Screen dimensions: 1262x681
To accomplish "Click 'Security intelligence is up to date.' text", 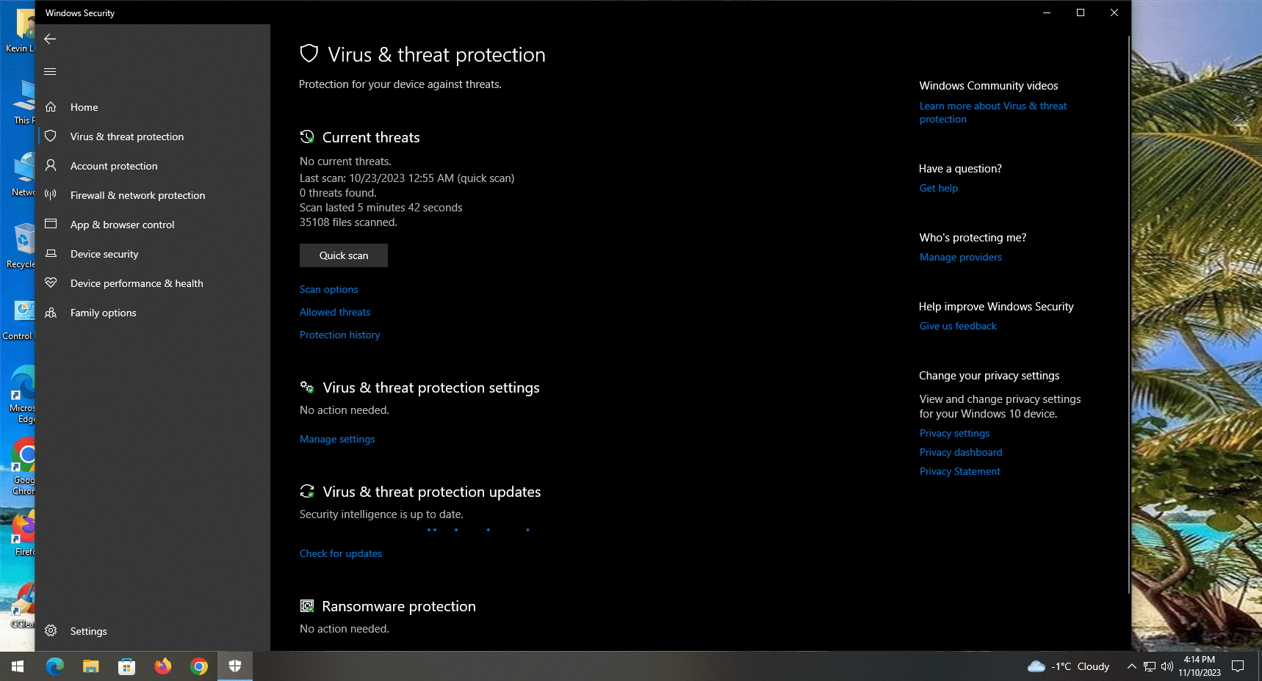I will click(x=381, y=514).
